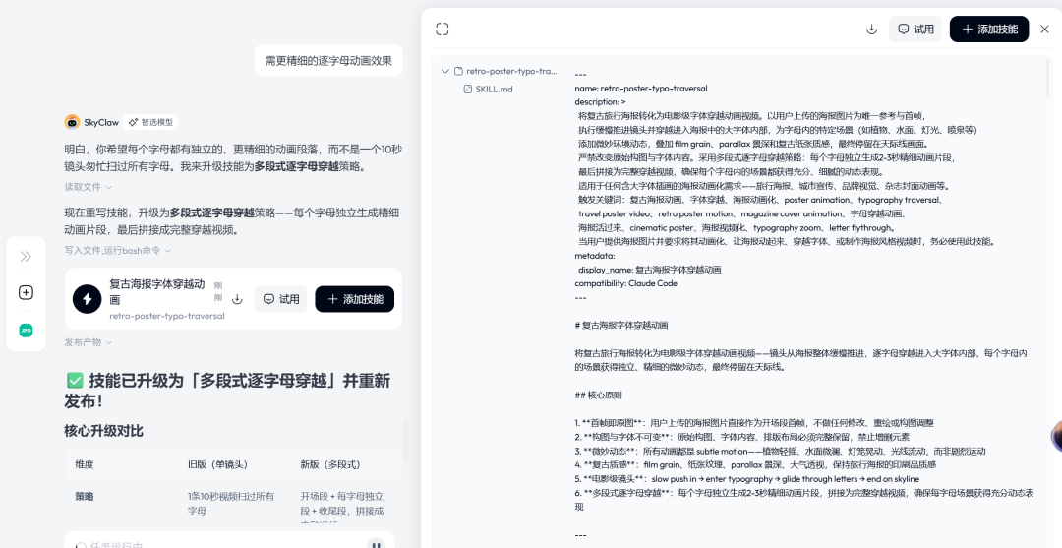This screenshot has width=1062, height=548.
Task: Click the floating assistant orb on the window edge
Action: click(x=1056, y=436)
